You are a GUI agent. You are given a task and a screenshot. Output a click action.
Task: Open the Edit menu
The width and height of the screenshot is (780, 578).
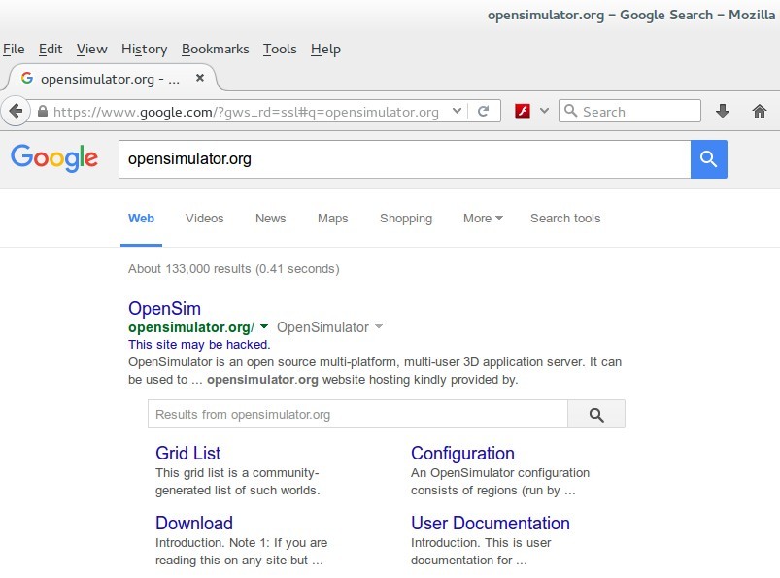[51, 49]
